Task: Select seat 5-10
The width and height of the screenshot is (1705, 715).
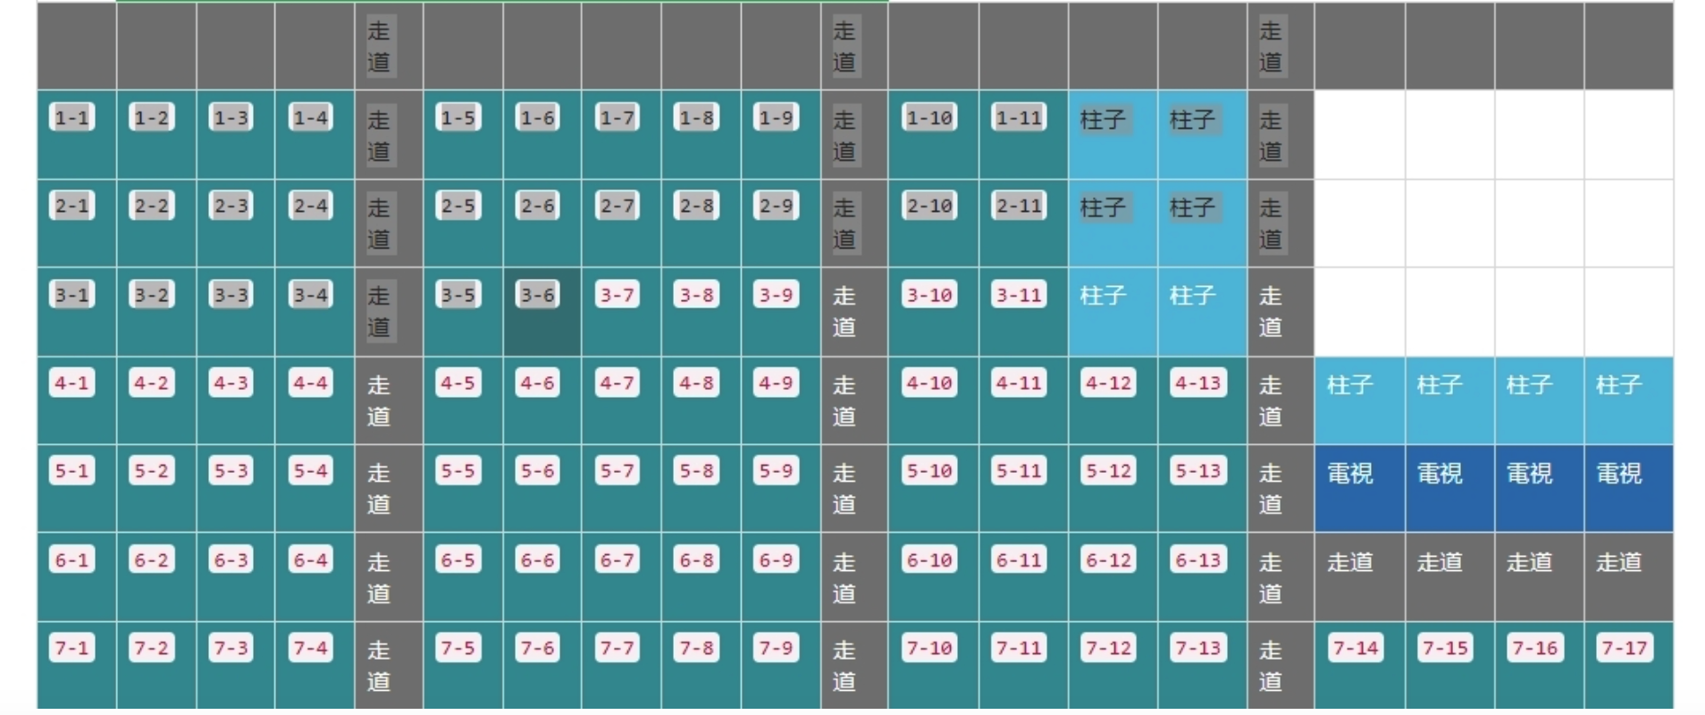Action: click(x=929, y=471)
